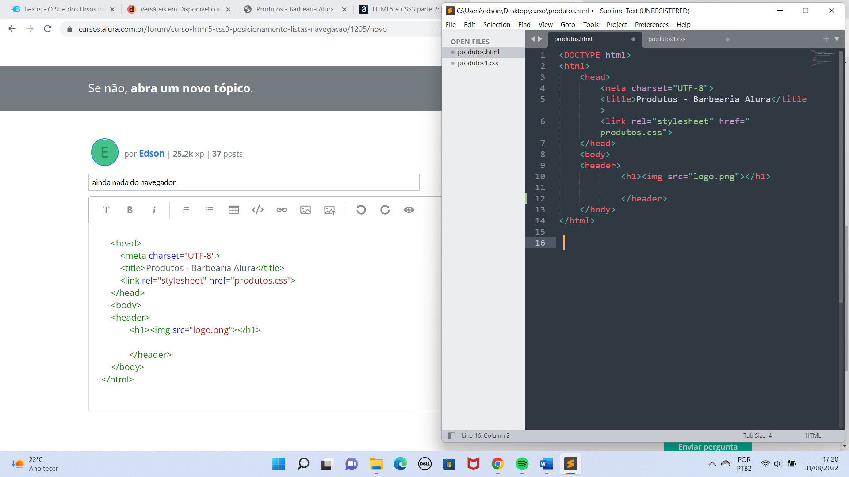Open Microsoft Edge from taskbar

401,464
